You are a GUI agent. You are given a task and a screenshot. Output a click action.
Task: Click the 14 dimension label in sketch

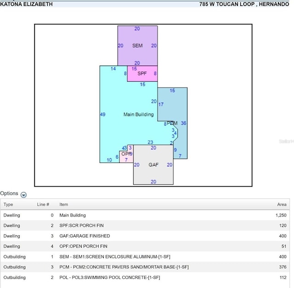tap(113, 69)
